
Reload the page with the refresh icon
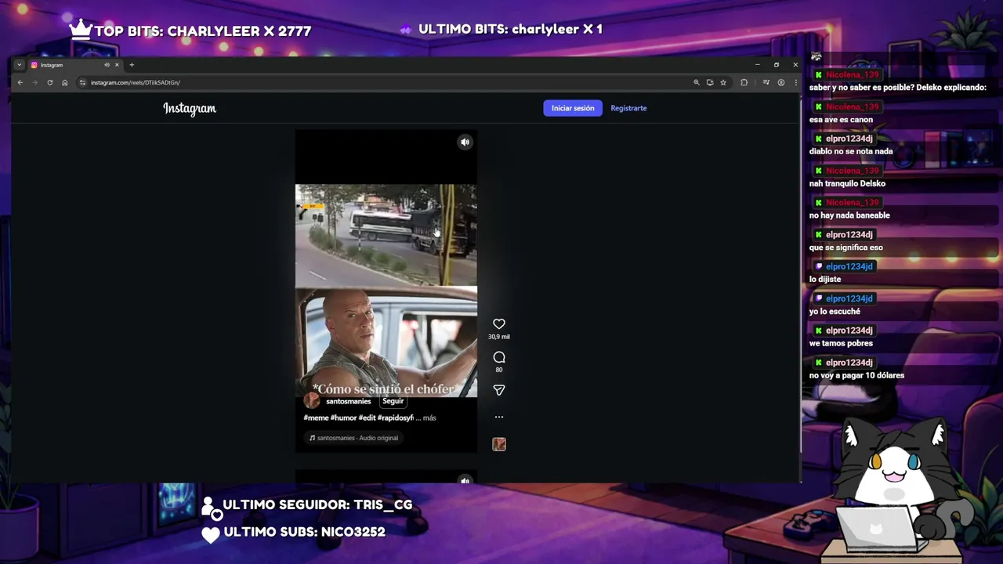click(x=49, y=82)
